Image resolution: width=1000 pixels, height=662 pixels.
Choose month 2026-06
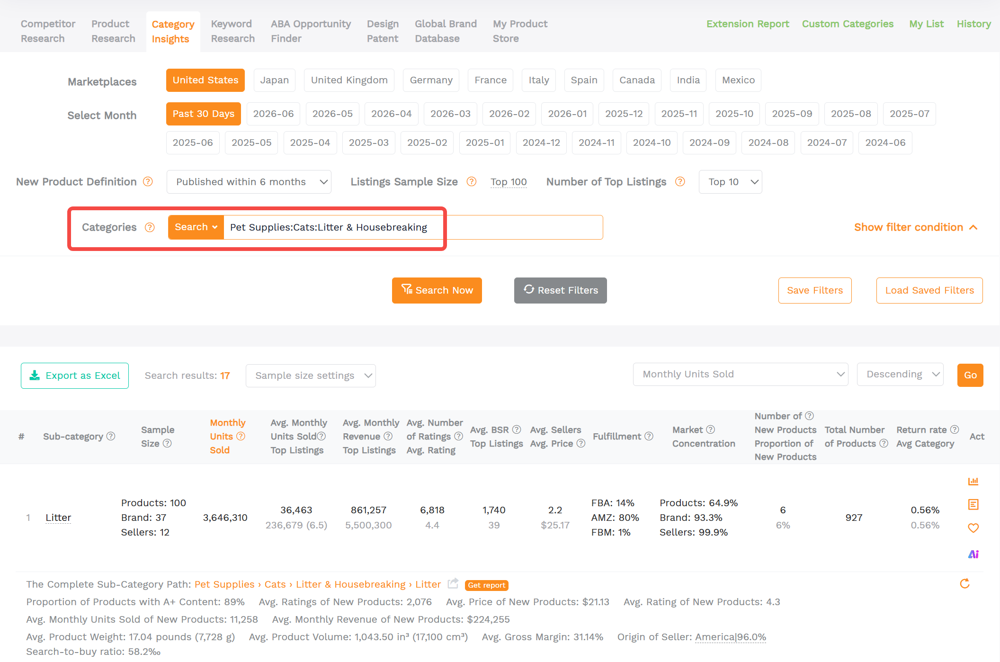[273, 114]
